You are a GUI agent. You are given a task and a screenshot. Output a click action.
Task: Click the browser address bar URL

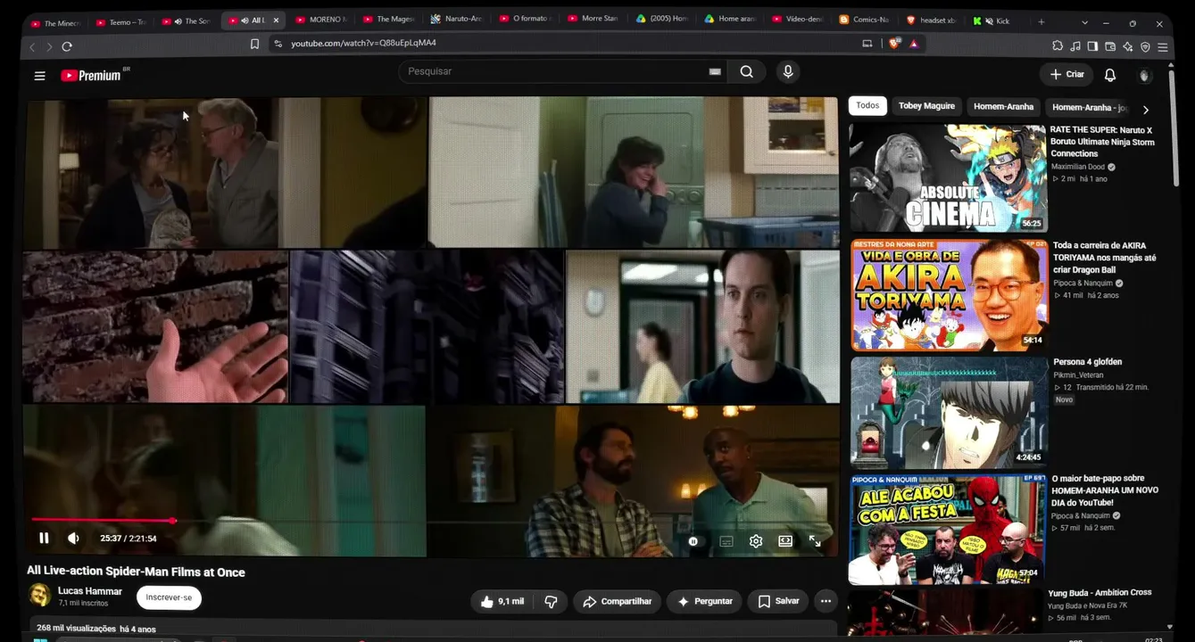(x=363, y=44)
